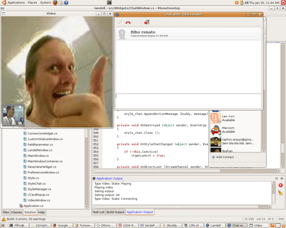Select the Marciom contact in buddy list

[x=228, y=130]
